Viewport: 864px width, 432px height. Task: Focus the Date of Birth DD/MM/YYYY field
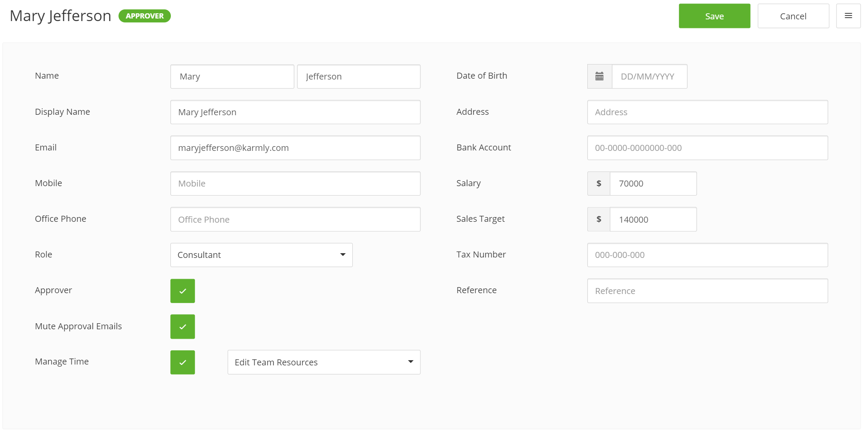(x=649, y=77)
